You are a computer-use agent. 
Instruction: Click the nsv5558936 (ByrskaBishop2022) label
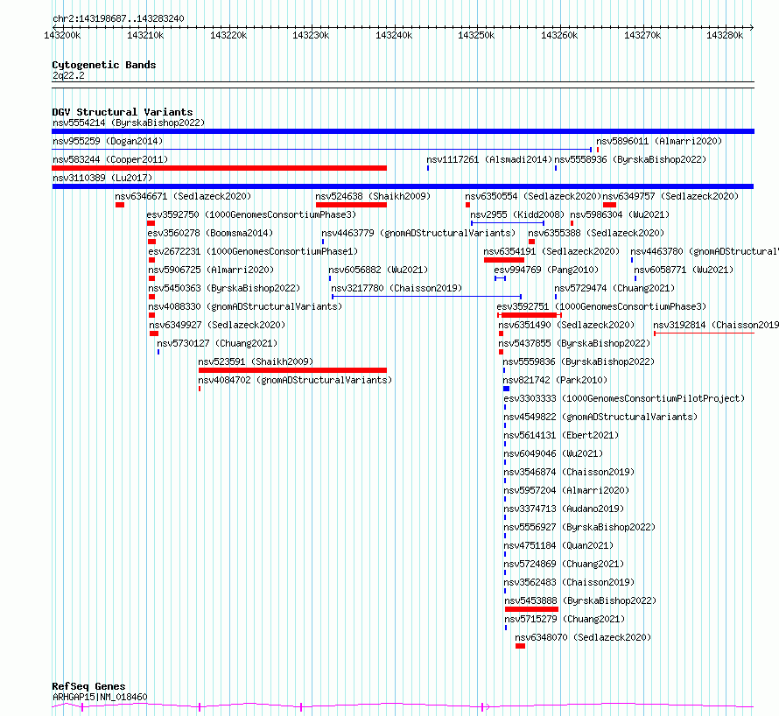pyautogui.click(x=630, y=159)
